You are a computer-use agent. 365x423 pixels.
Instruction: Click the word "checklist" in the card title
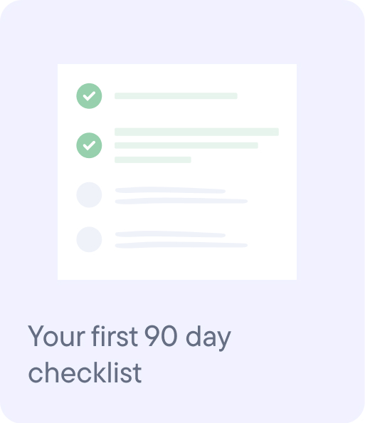85,373
